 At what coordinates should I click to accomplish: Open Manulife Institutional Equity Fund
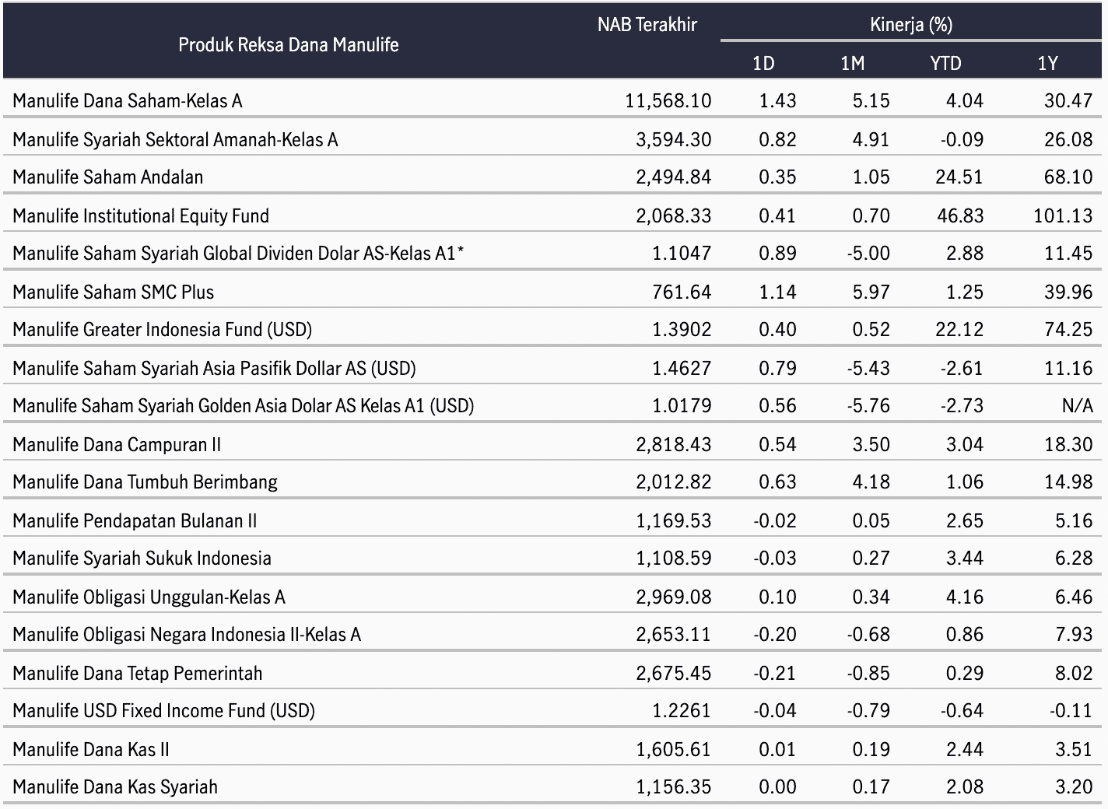pos(141,215)
